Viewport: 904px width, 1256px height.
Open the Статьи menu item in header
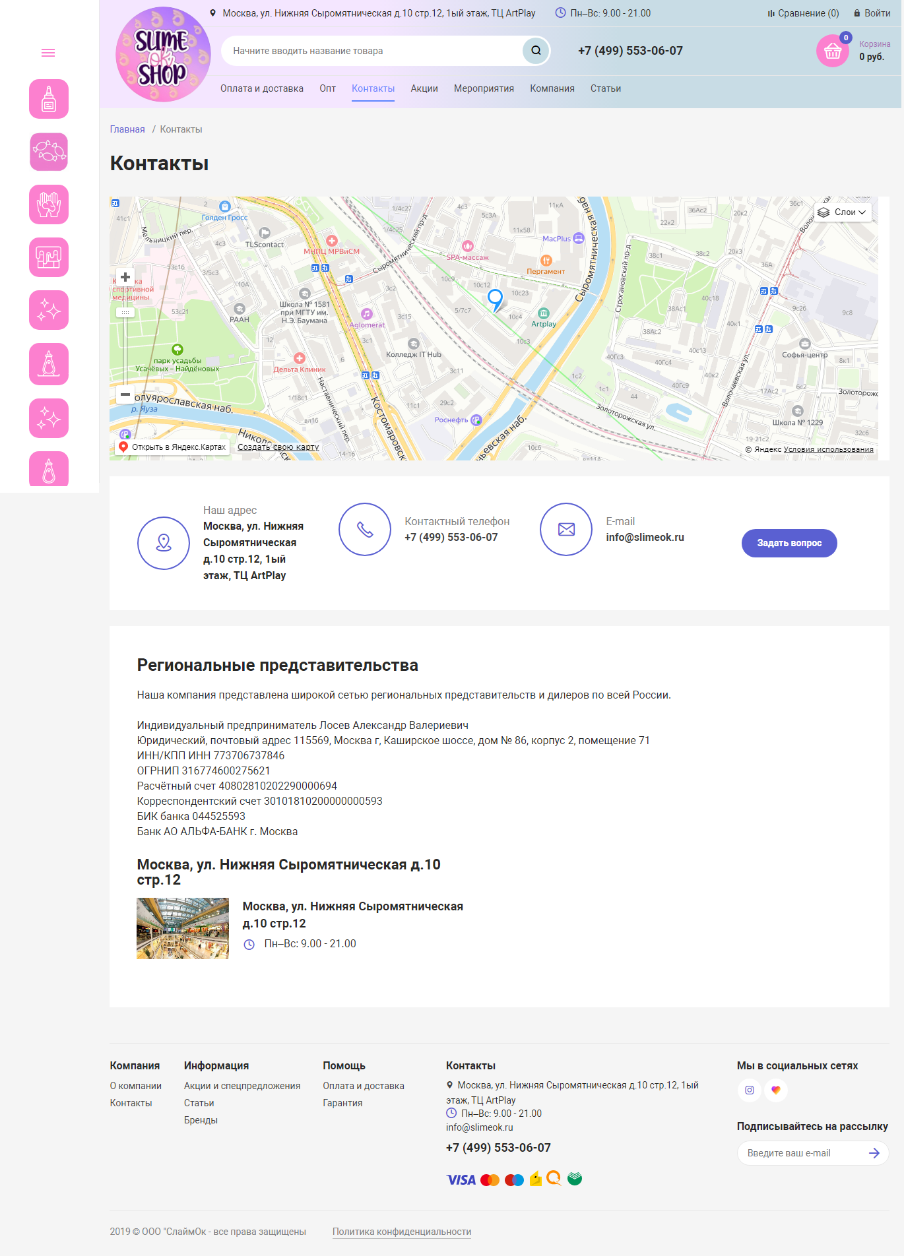coord(606,88)
